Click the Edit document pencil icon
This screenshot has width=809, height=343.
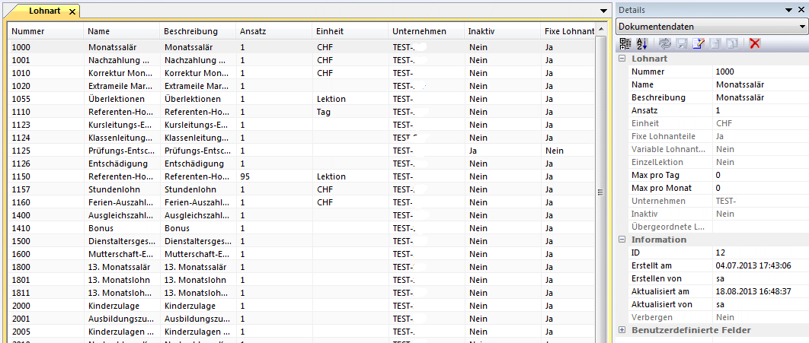pyautogui.click(x=699, y=43)
